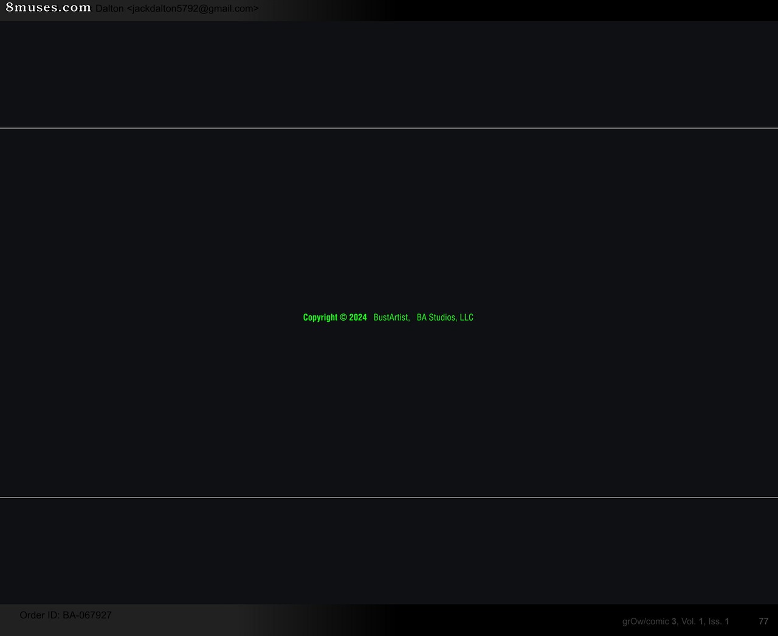778x636 pixels.
Task: Click the LLC suffix after BA Studios
Action: (466, 318)
